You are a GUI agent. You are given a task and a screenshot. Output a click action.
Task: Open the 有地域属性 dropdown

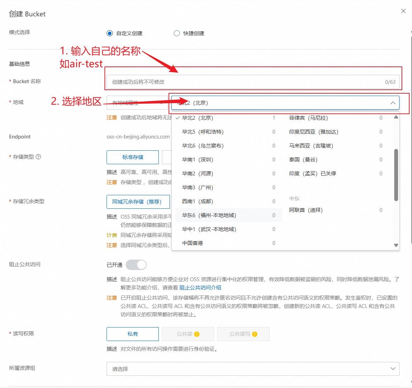tap(137, 103)
